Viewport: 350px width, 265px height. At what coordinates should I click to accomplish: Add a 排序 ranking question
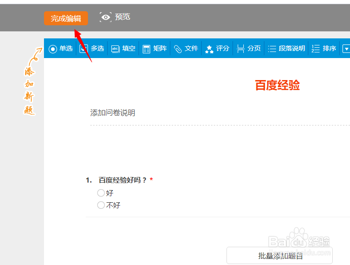pyautogui.click(x=324, y=49)
